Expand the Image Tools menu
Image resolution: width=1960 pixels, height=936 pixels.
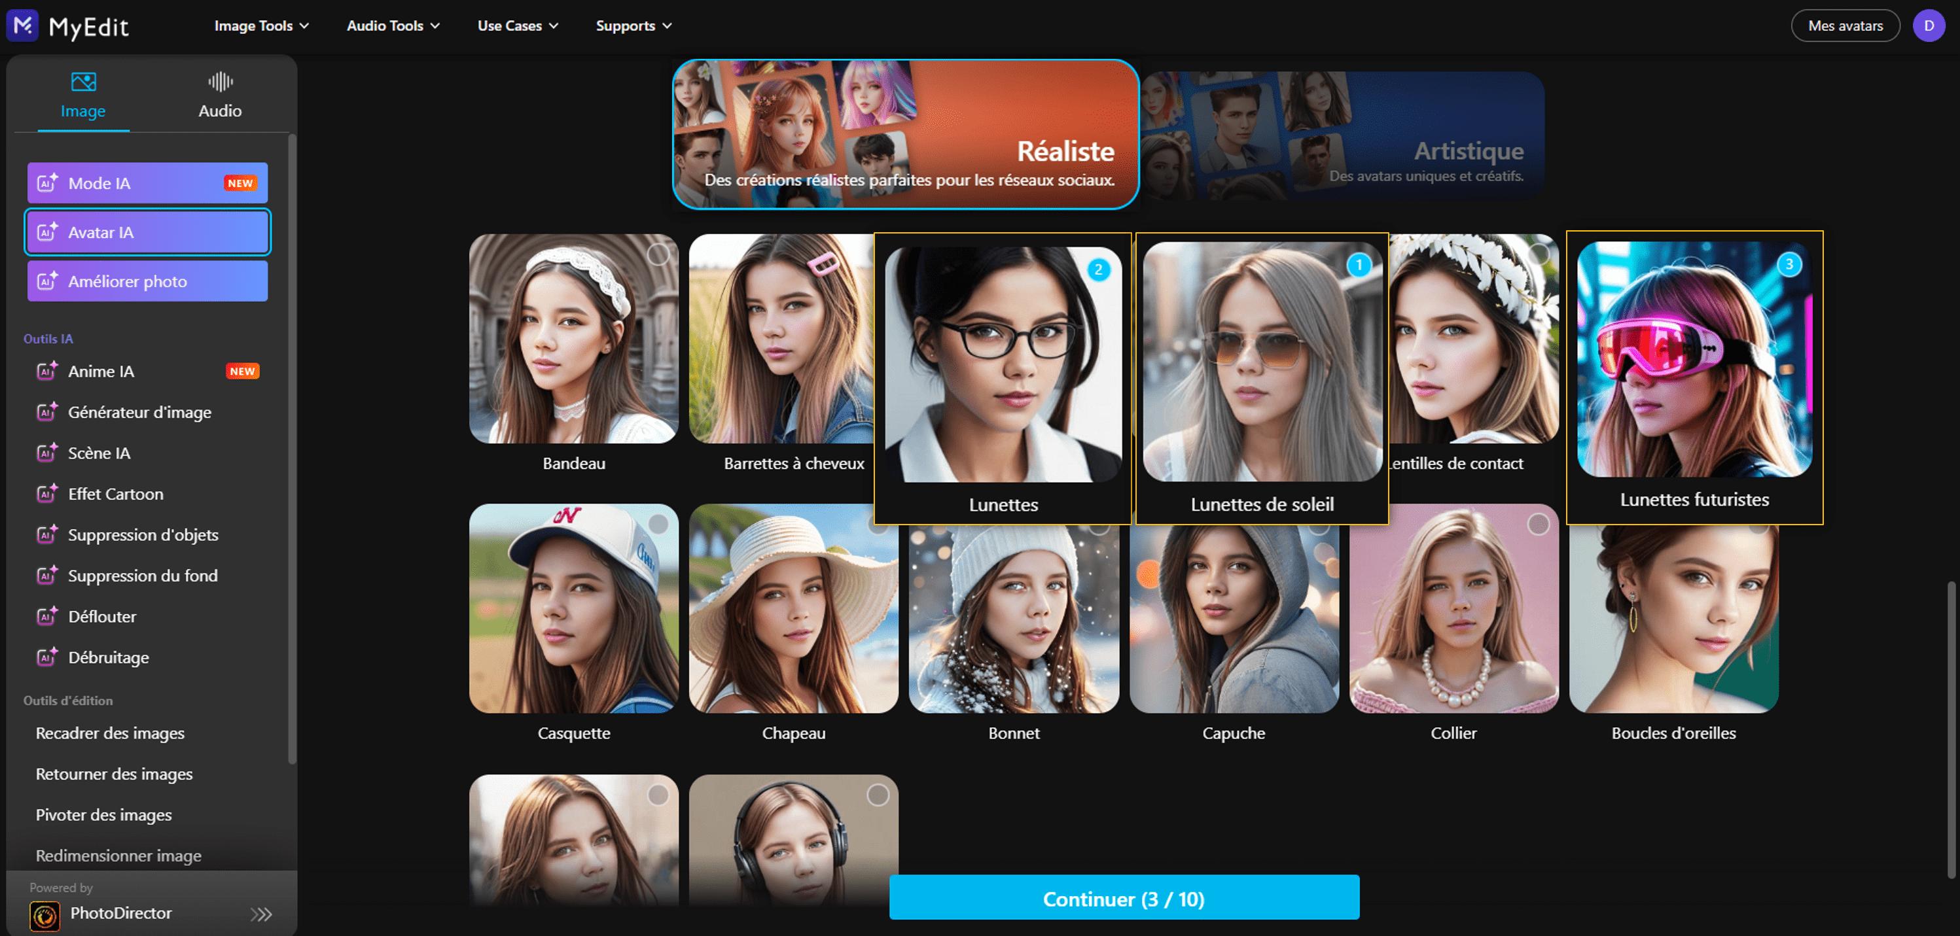tap(260, 25)
